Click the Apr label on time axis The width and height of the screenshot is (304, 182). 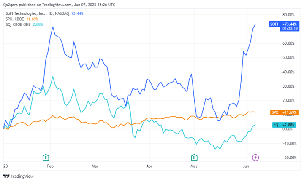tap(149, 166)
